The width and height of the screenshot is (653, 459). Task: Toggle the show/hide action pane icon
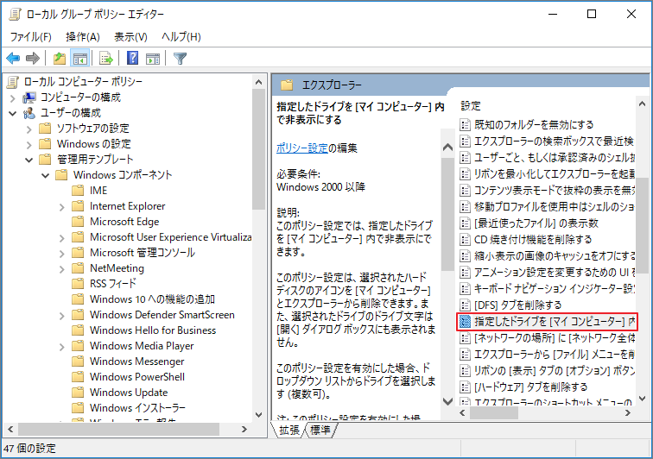153,59
